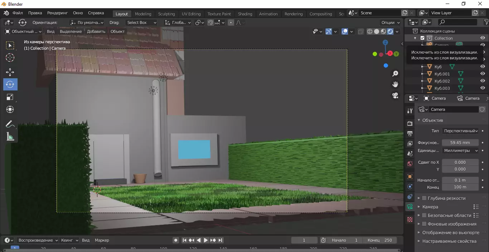Image resolution: width=489 pixels, height=252 pixels.
Task: Open the Camera data properties tab
Action: pos(410,207)
